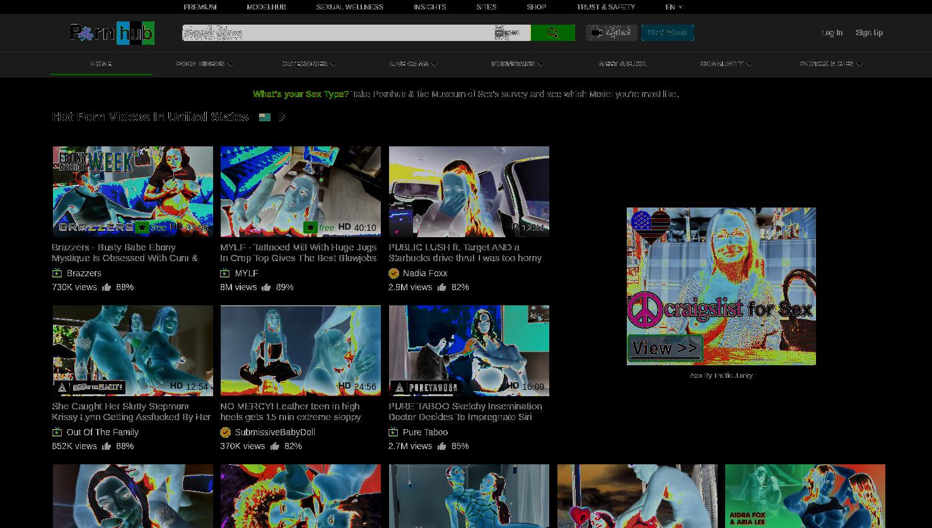
Task: Open Sites in the top bar
Action: pos(486,7)
